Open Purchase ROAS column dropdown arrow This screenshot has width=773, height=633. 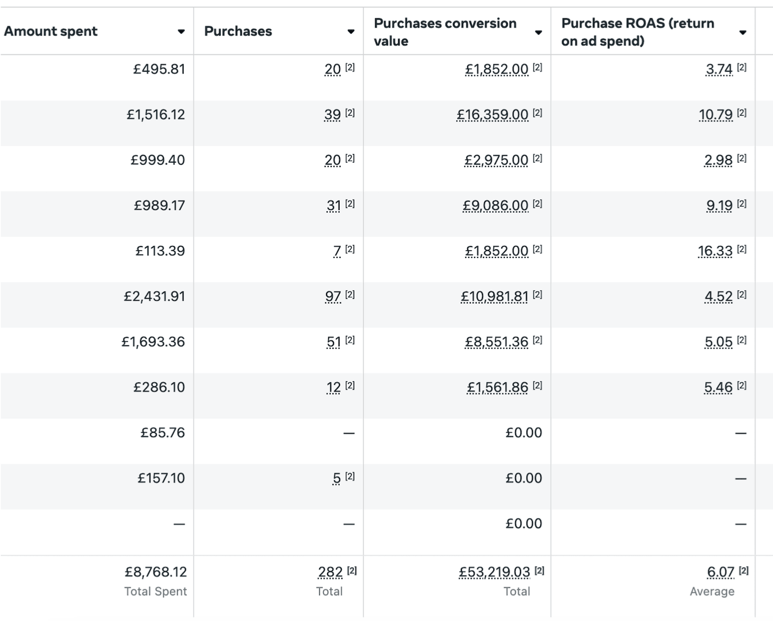tap(742, 32)
